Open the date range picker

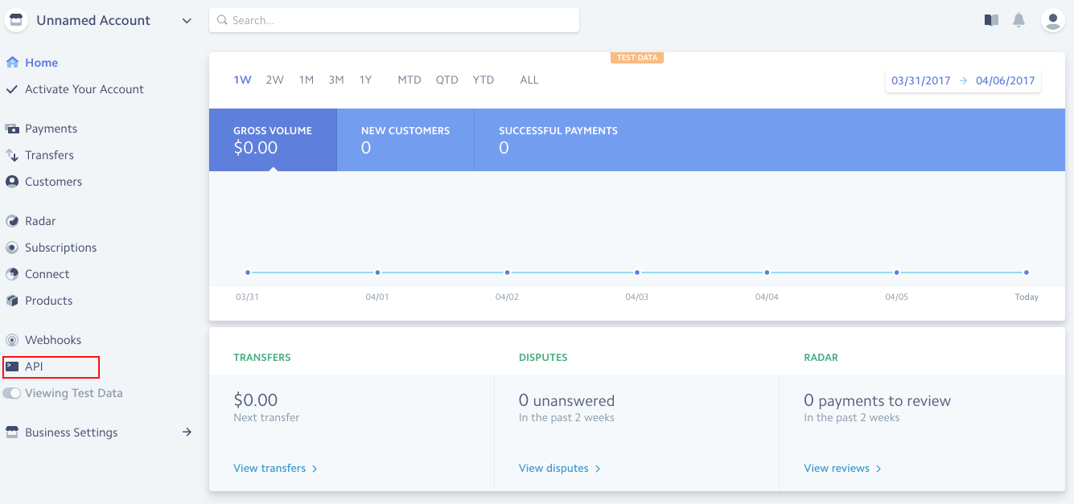tap(963, 80)
